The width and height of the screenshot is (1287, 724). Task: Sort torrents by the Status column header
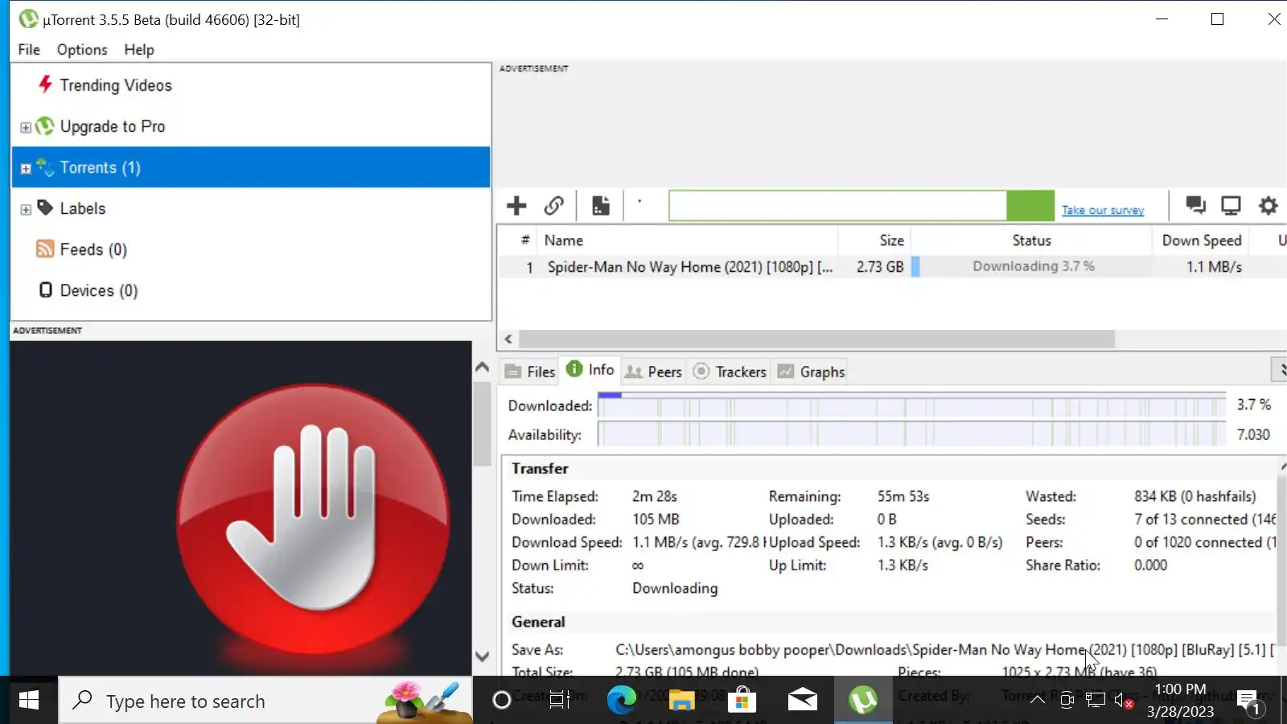point(1031,241)
